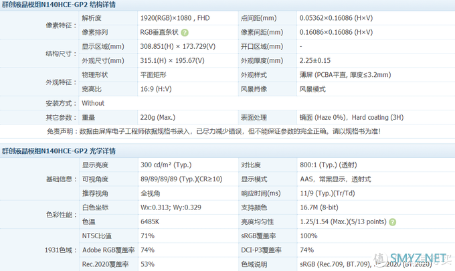Select the Adobe RGB coverage value 74%
The width and height of the screenshot is (455, 271).
(x=147, y=250)
